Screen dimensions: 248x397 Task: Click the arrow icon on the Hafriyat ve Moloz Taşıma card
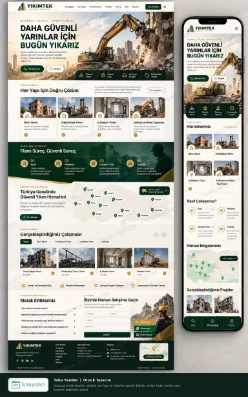click(x=136, y=135)
